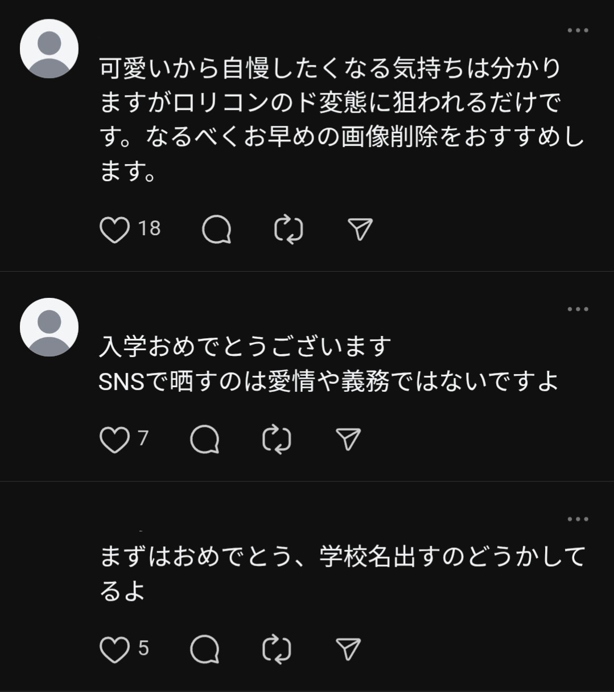
Task: View likes count of 18 on first tweet
Action: [x=149, y=228]
